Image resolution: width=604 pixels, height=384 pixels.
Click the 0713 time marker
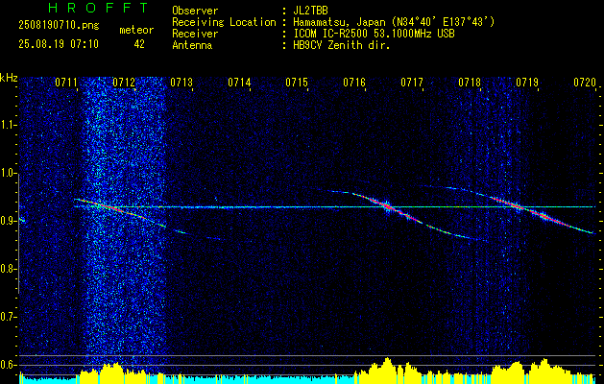point(181,83)
